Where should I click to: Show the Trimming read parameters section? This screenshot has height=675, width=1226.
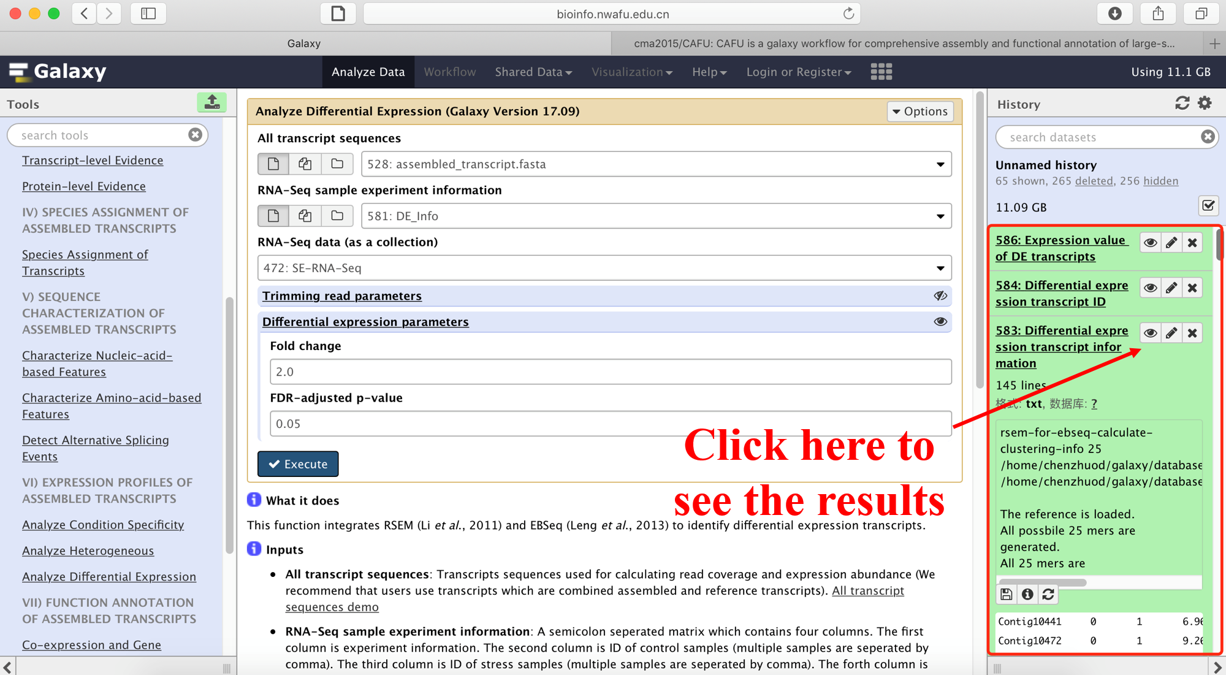tap(940, 296)
